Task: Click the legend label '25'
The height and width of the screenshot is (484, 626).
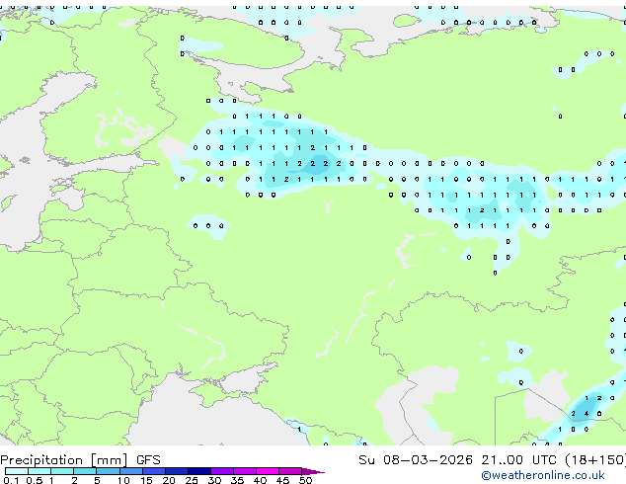Action: [192, 480]
